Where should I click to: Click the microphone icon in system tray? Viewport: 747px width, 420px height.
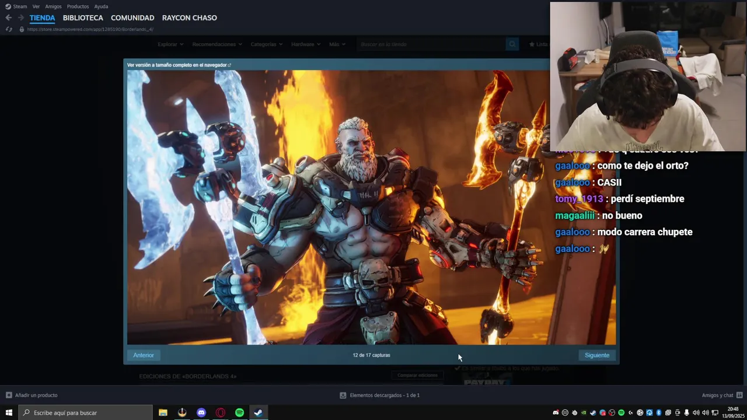(x=686, y=412)
